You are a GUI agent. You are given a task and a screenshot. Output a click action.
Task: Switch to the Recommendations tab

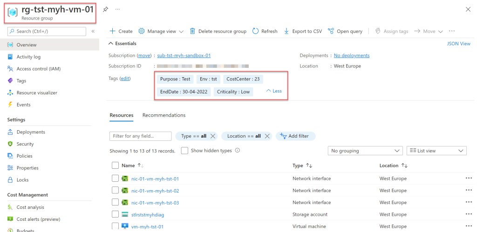point(164,115)
